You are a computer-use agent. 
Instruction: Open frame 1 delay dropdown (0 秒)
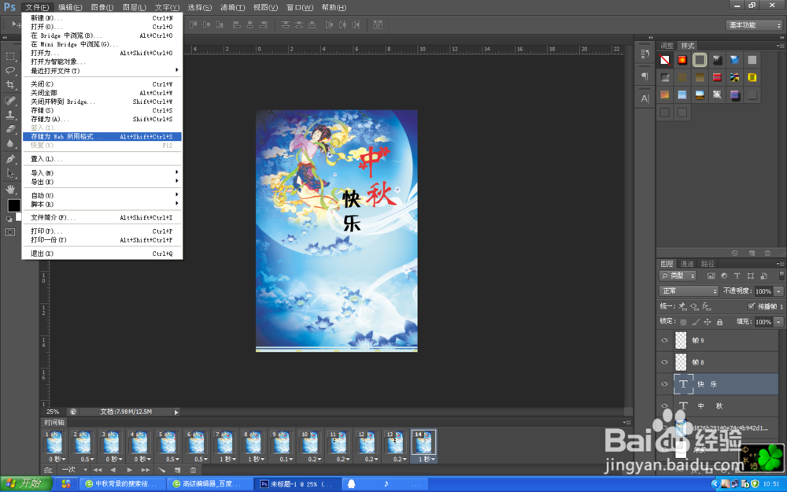[x=57, y=459]
